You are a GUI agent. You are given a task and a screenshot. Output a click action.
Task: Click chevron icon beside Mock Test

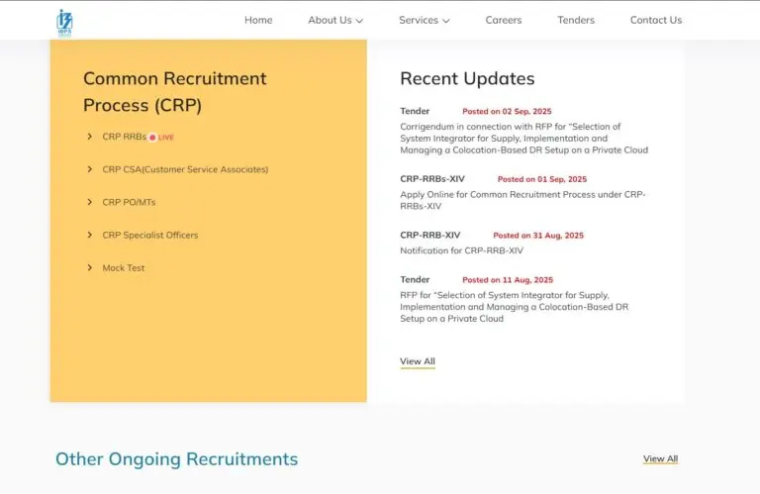point(90,267)
